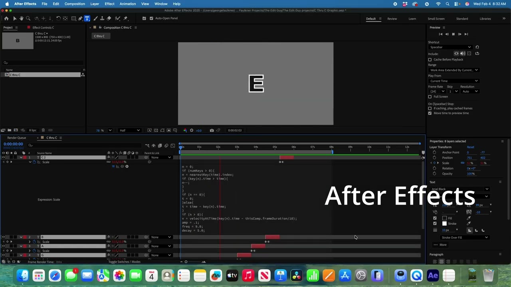Click the trash icon in the Project panel
Screen dimensions: 511x287
click(x=43, y=130)
